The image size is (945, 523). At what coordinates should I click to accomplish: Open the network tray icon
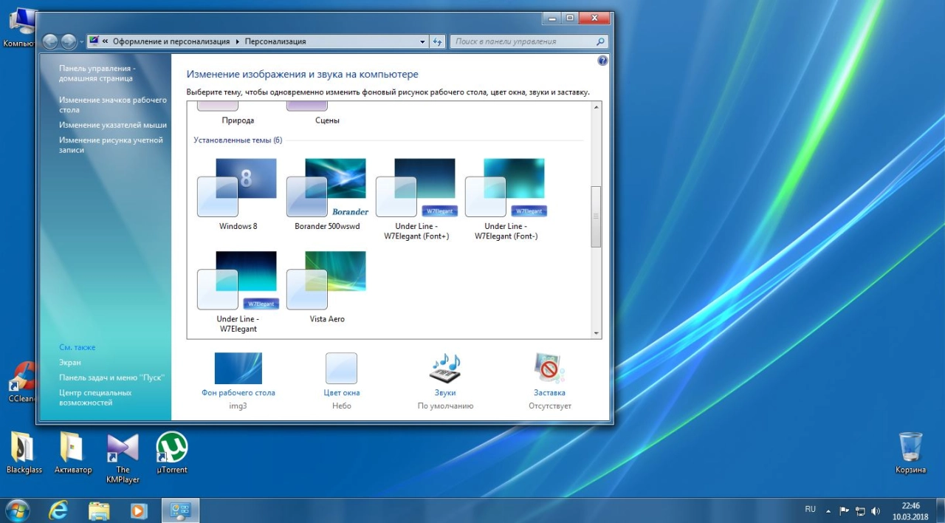[860, 510]
